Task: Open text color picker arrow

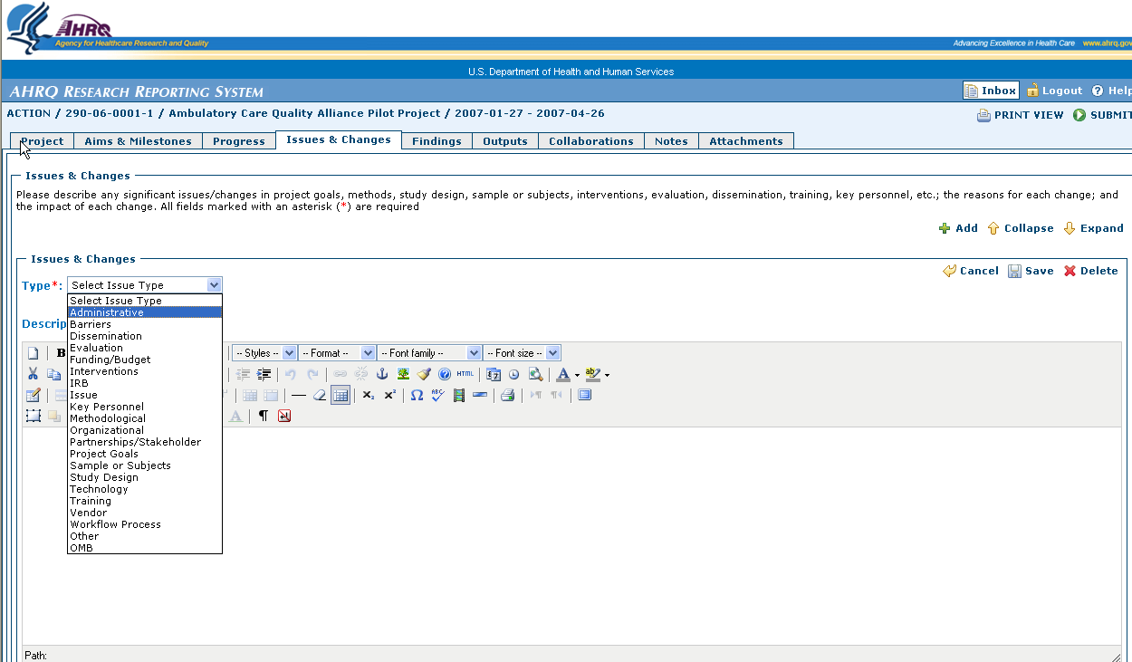Action: click(x=577, y=375)
